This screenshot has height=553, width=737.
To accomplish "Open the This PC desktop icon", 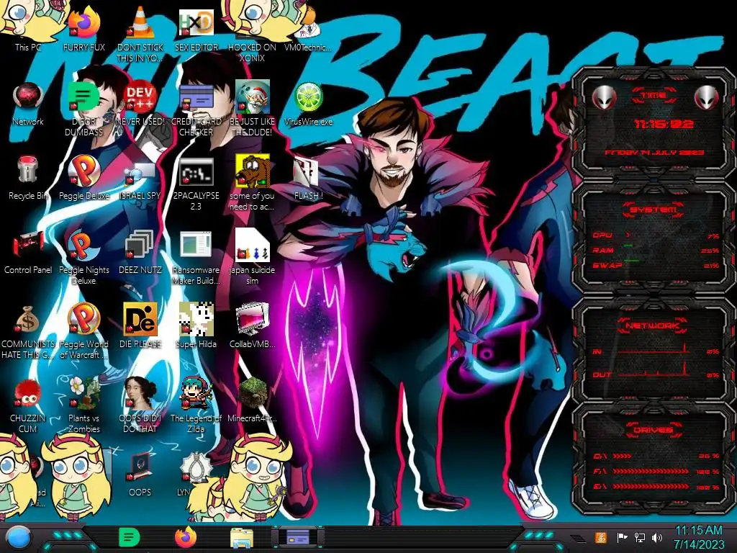I will click(x=28, y=27).
